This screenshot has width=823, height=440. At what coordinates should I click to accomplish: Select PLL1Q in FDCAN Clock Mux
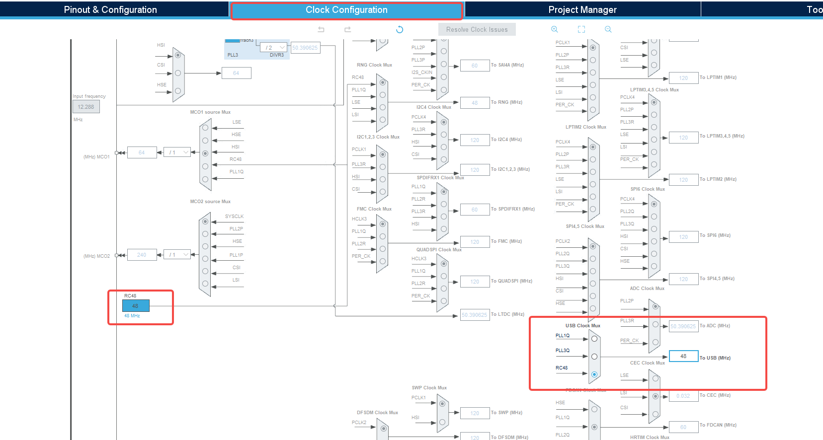594,427
